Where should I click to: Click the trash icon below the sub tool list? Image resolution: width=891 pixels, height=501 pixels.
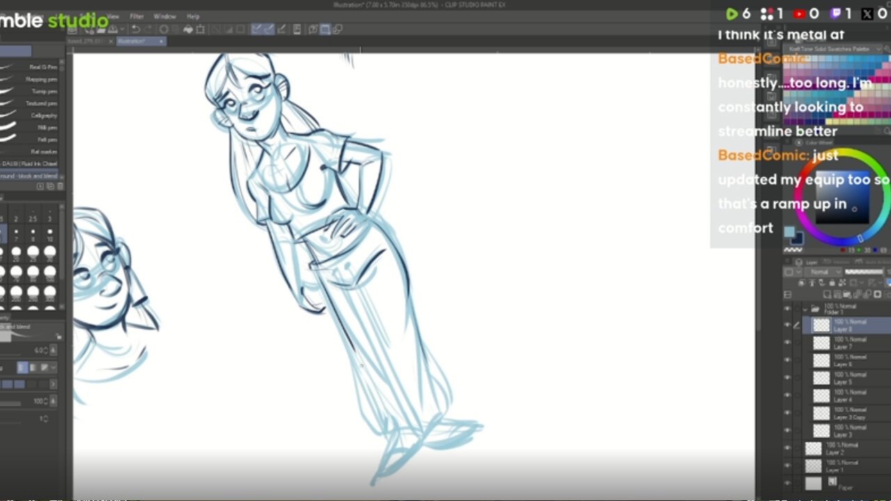60,186
